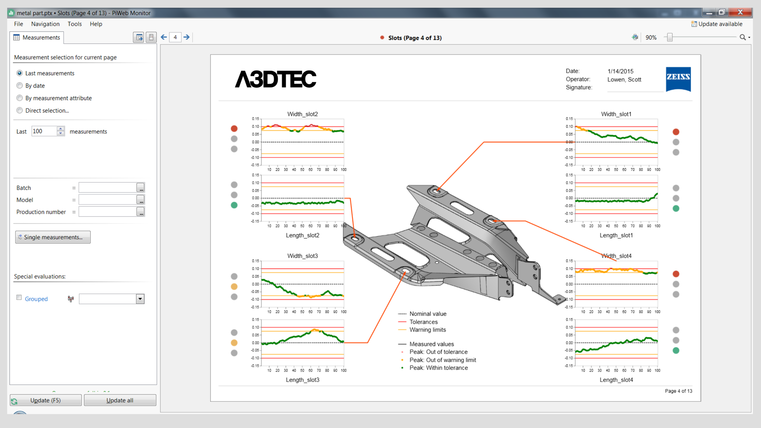Click the report page layout icon button
The height and width of the screenshot is (428, 761).
click(151, 37)
